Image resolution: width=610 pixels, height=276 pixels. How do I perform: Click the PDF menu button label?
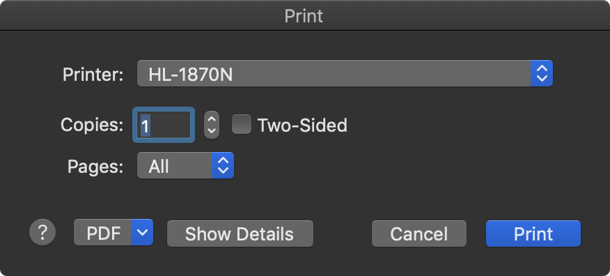103,233
